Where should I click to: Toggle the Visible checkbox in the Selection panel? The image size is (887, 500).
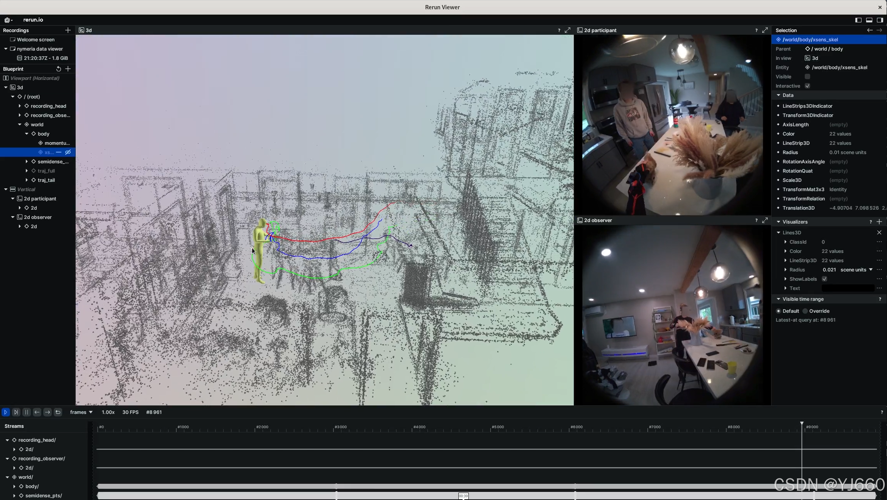807,76
